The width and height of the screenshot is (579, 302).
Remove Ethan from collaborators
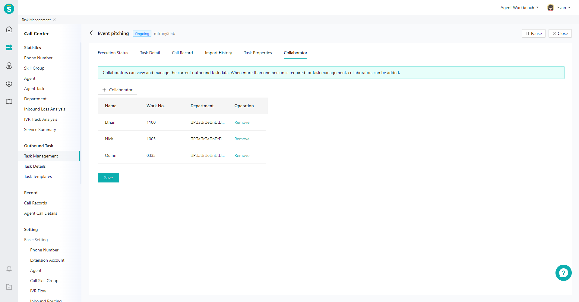[x=242, y=122]
